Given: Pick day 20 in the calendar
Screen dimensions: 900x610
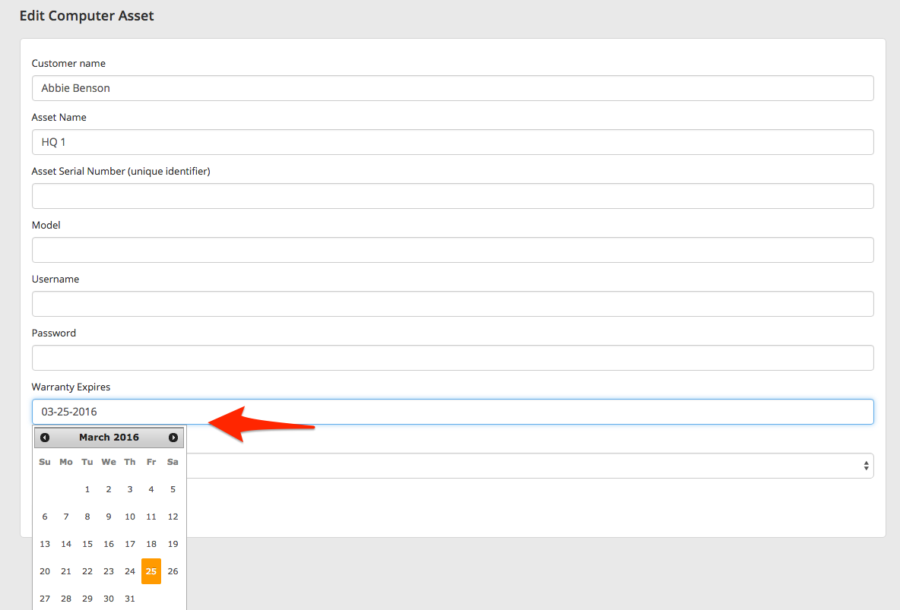Looking at the screenshot, I should [45, 571].
